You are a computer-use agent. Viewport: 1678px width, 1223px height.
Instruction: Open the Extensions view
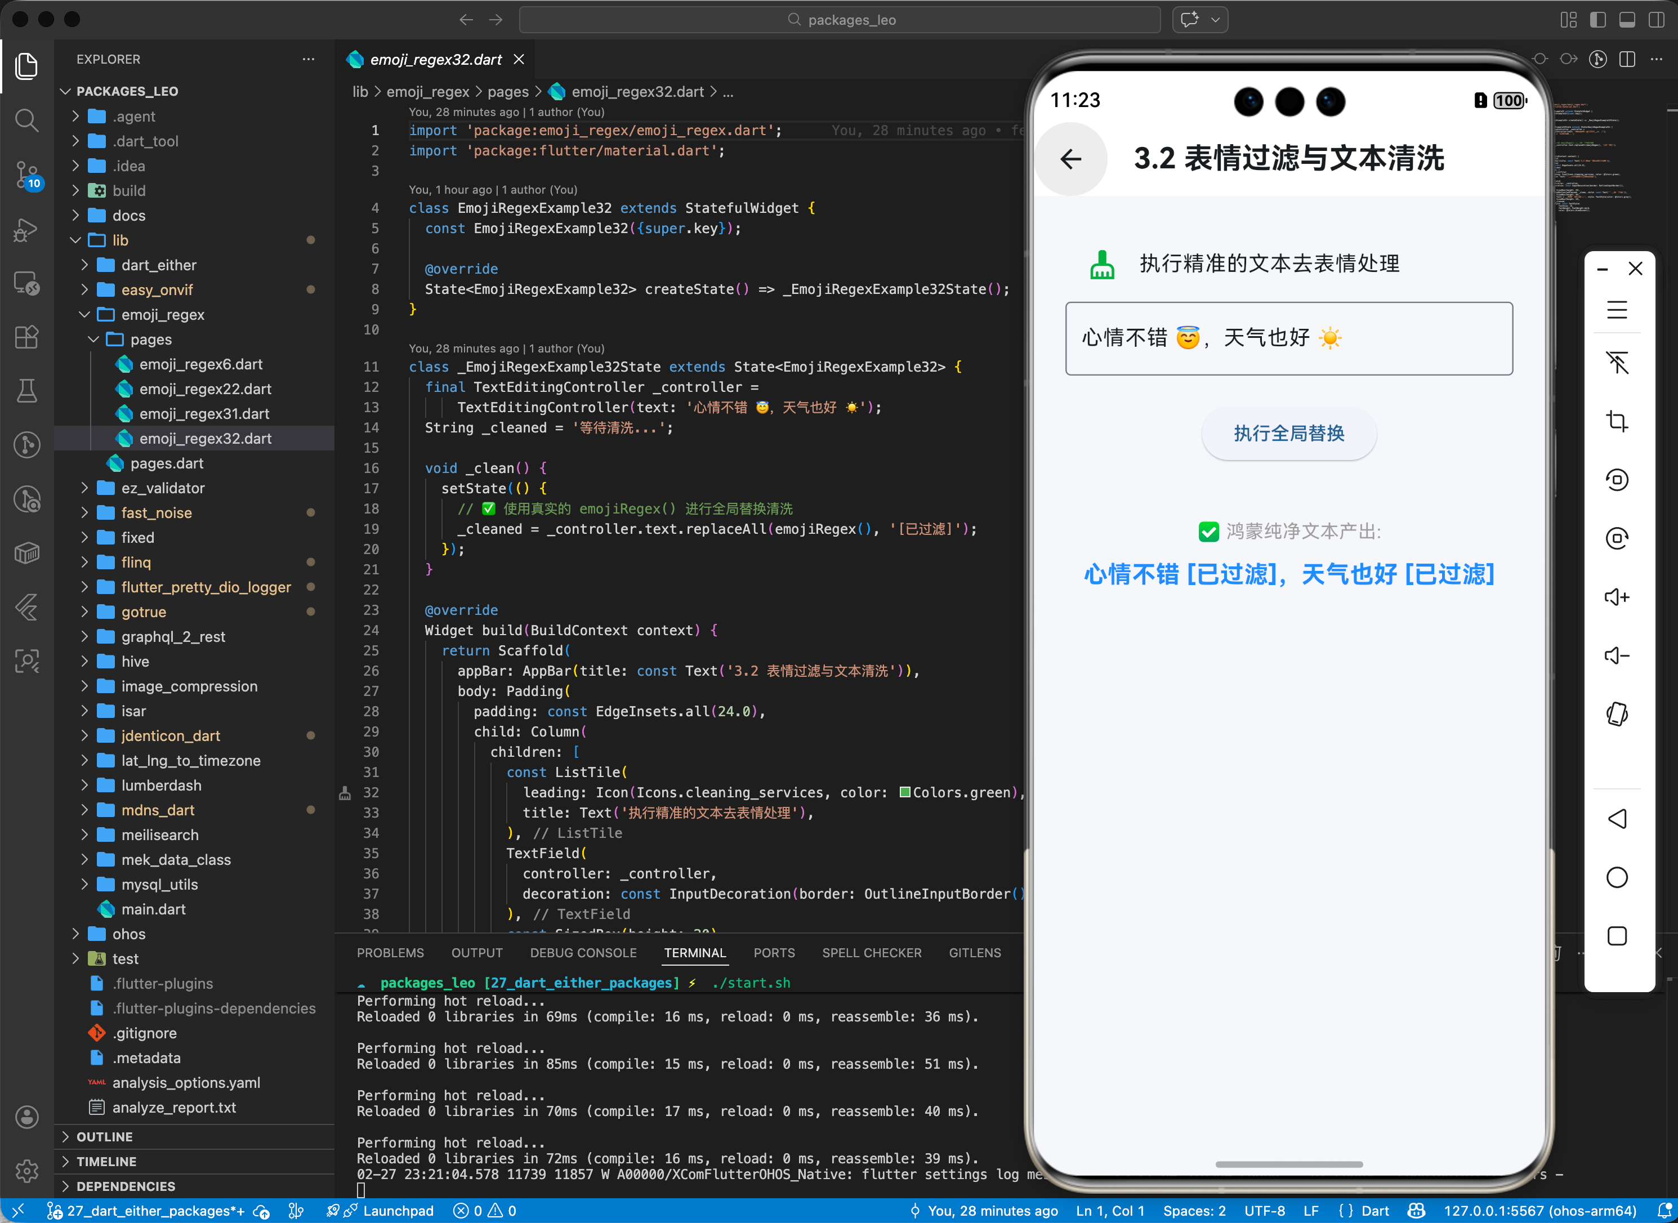coord(26,337)
